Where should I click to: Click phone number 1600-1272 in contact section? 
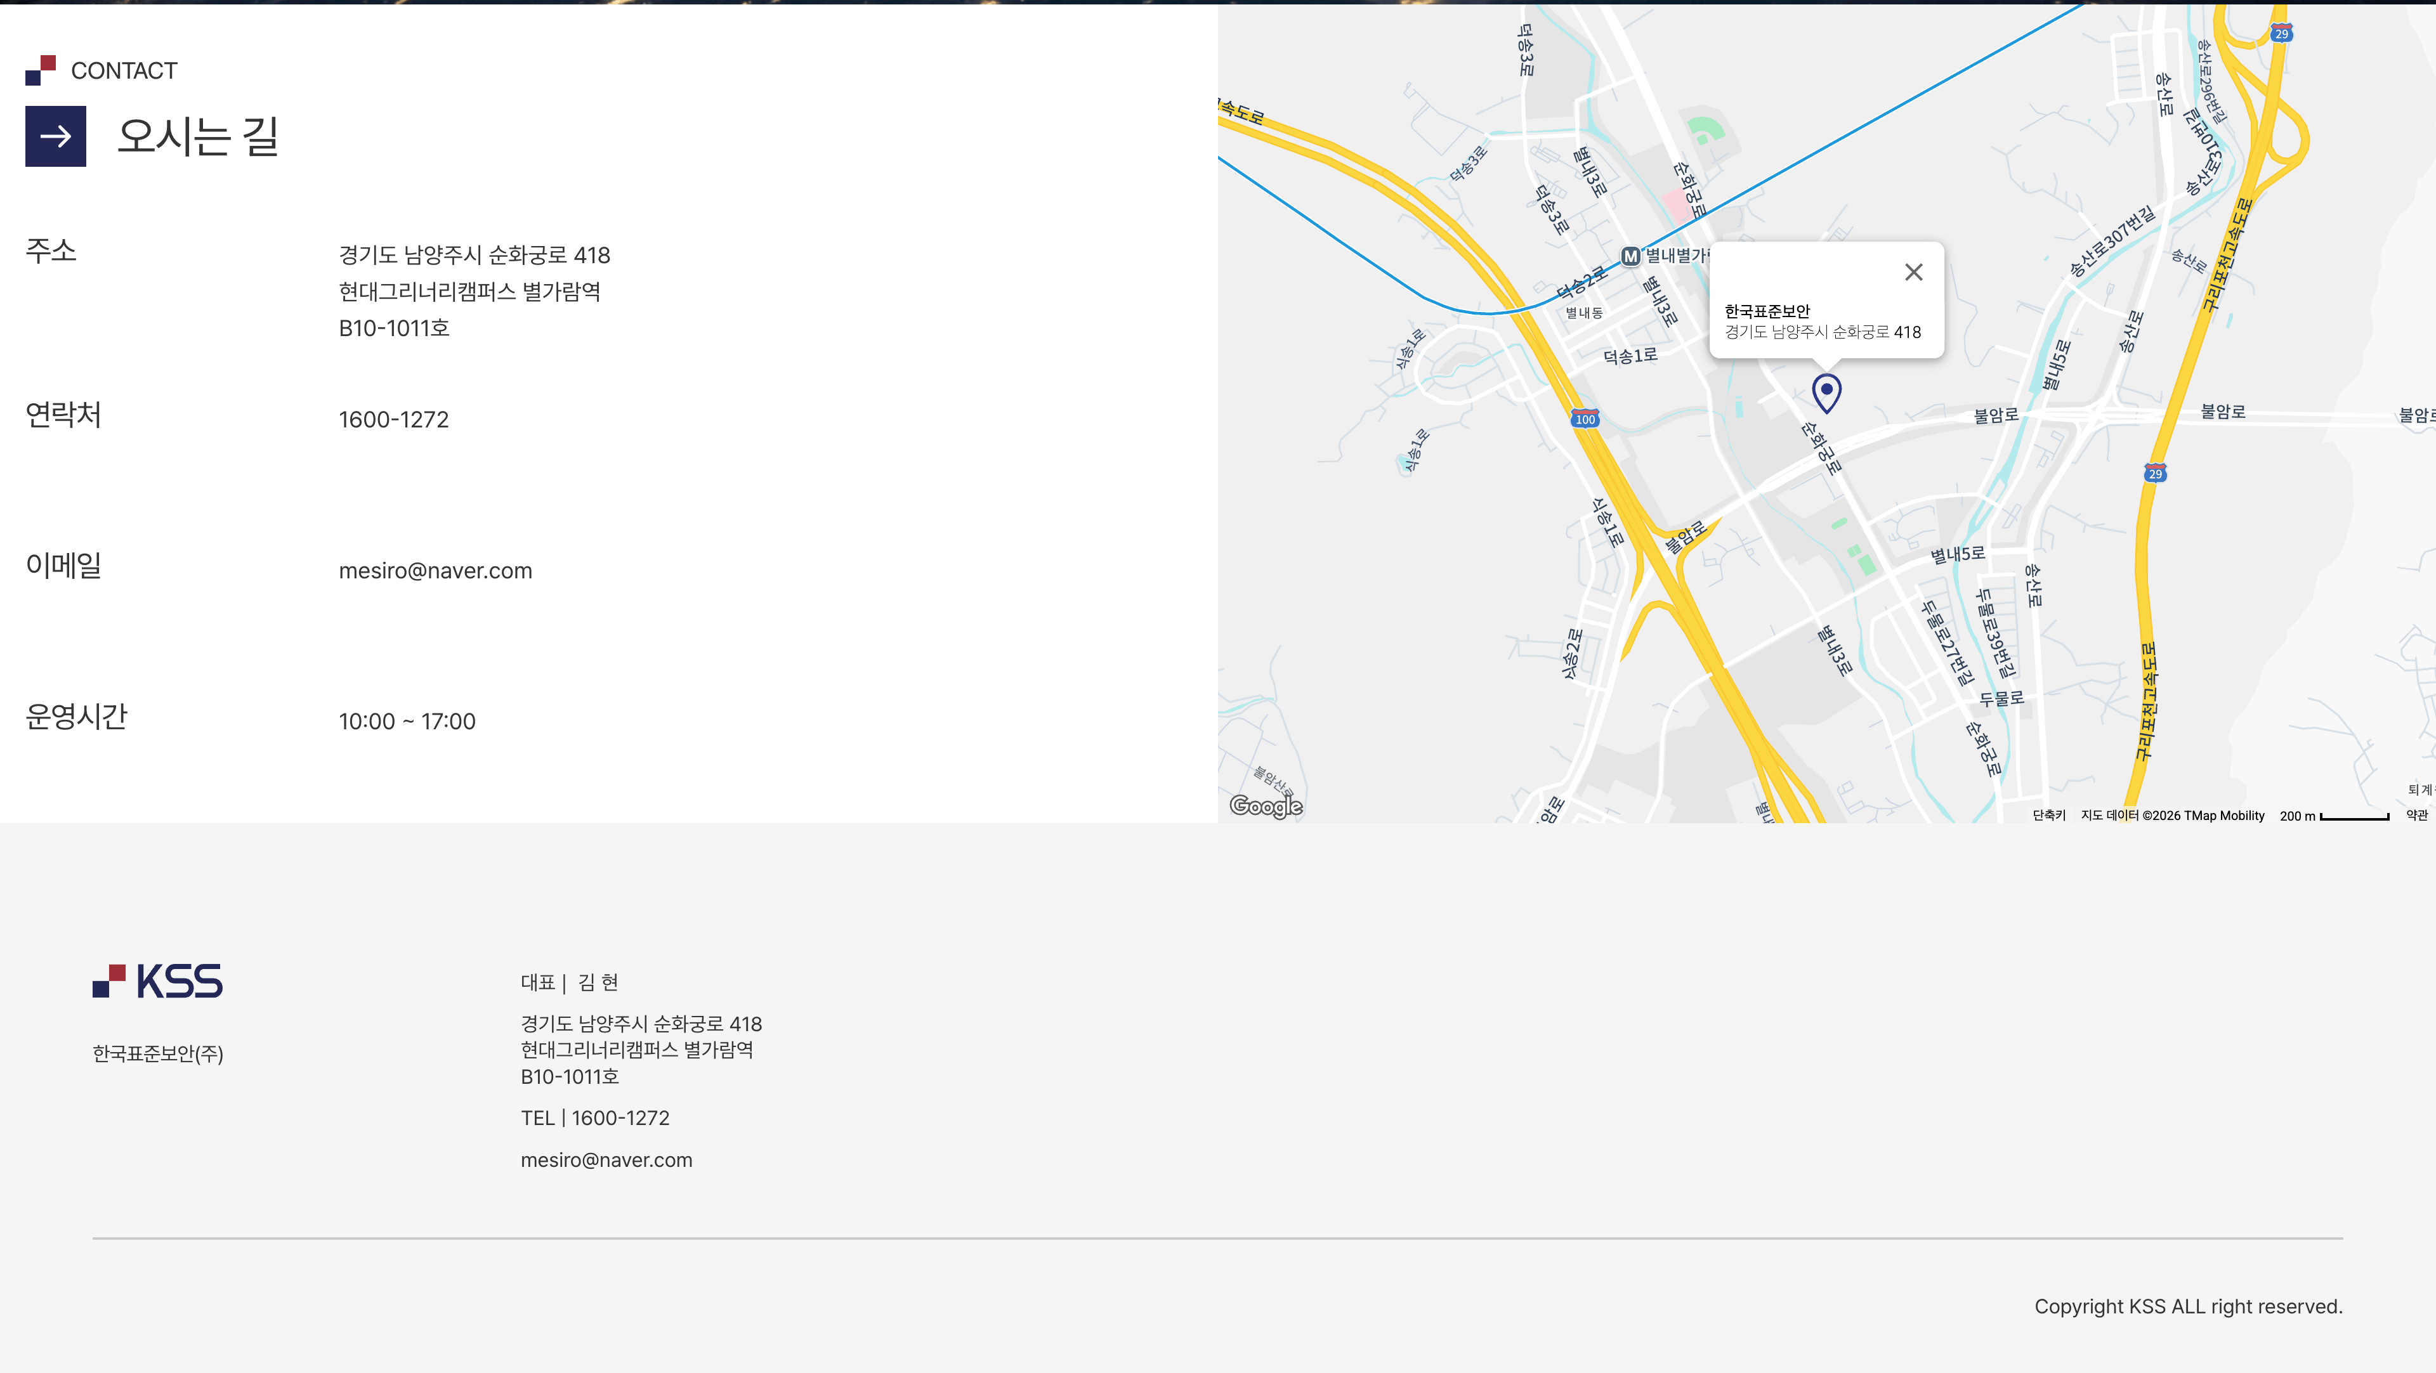click(x=393, y=419)
